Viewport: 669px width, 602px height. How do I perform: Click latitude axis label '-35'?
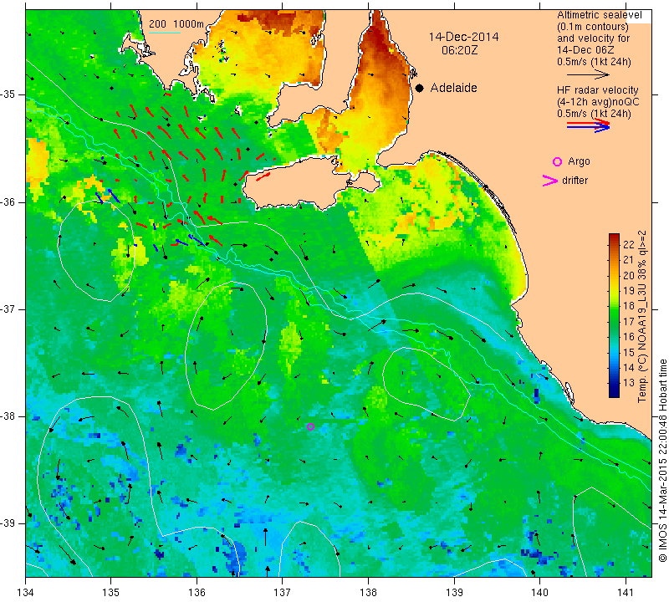(8, 94)
